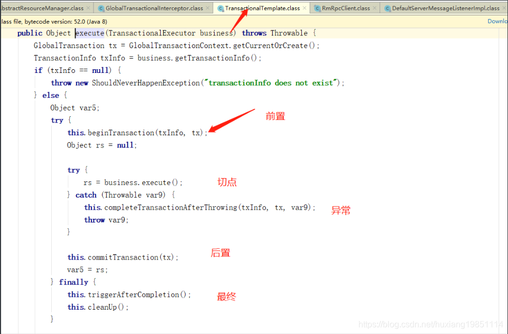
Task: Click the "Object var5;" declaration
Action: (x=75, y=108)
